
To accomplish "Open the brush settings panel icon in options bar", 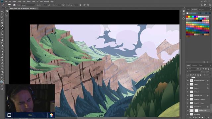I will tap(14, 5).
